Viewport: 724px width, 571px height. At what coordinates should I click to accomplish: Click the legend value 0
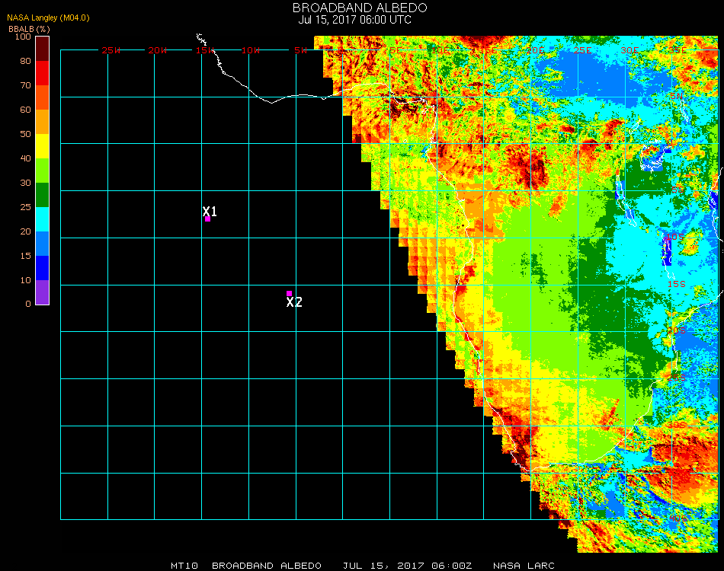point(28,304)
